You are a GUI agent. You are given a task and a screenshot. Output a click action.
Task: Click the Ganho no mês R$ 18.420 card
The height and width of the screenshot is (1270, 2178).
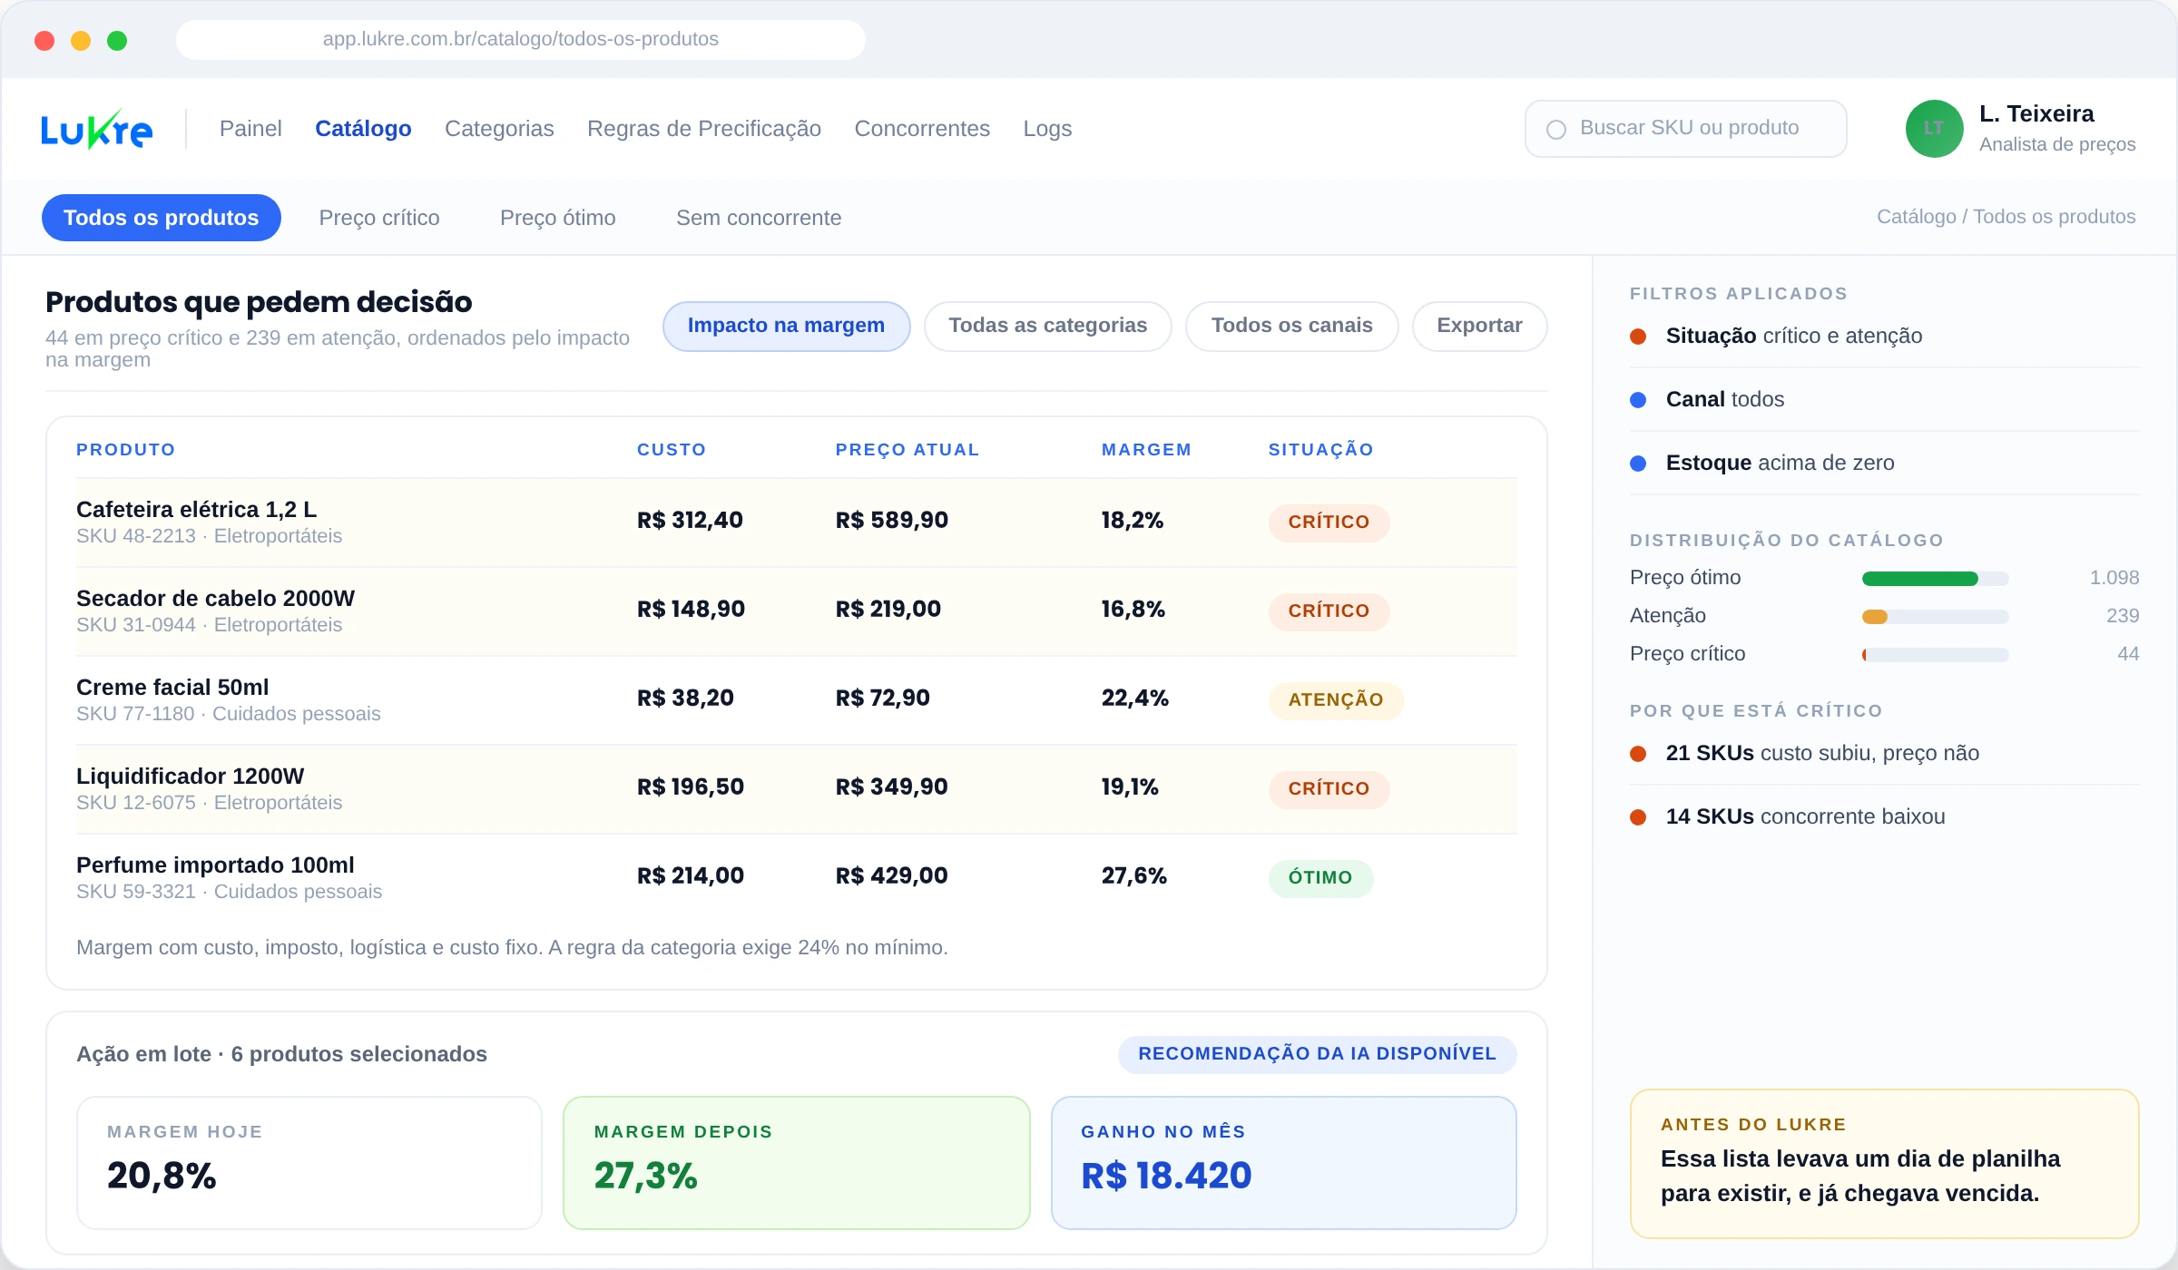(1284, 1163)
